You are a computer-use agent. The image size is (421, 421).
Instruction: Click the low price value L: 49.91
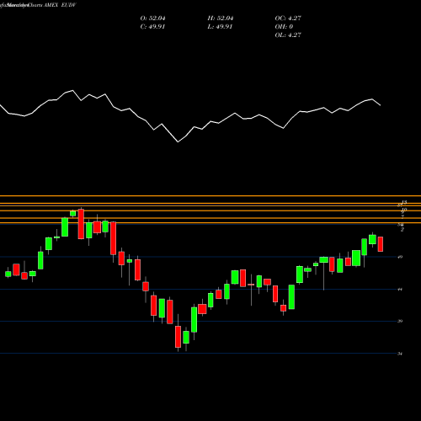pos(221,27)
